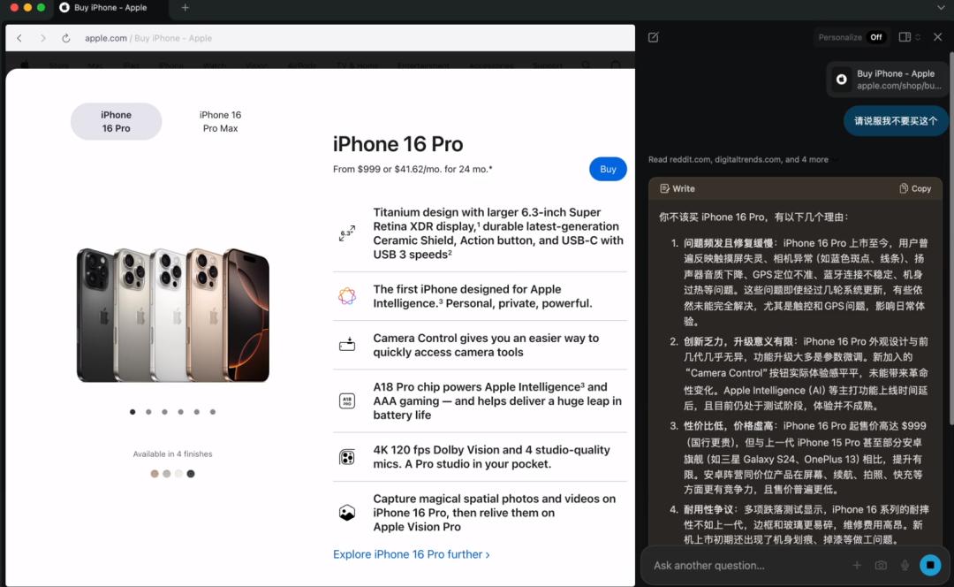
Task: Click the browser back arrow
Action: [19, 38]
